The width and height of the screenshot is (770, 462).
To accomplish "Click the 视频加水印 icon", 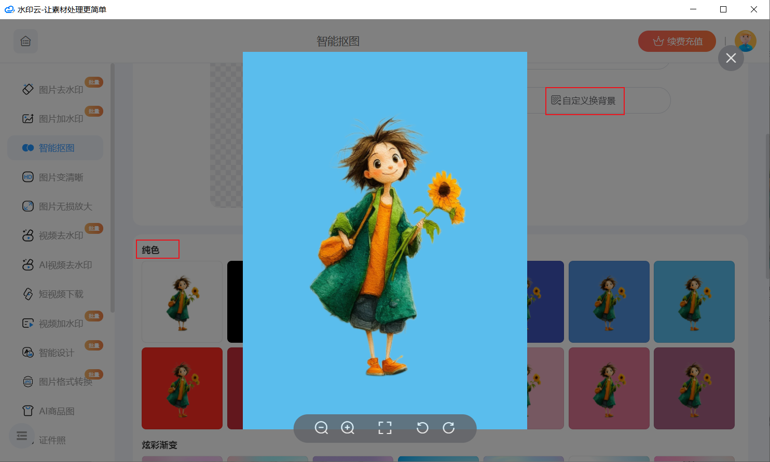I will click(28, 324).
